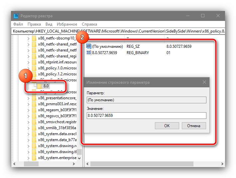Select folder icon of x86_netfx-sbscmp10 key

click(34, 38)
